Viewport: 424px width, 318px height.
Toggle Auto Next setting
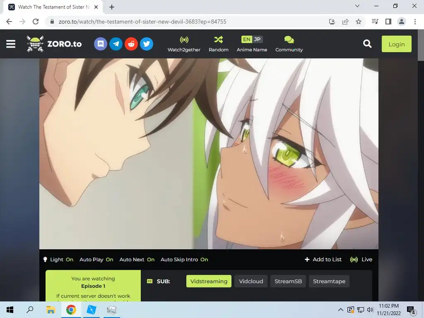pyautogui.click(x=137, y=260)
